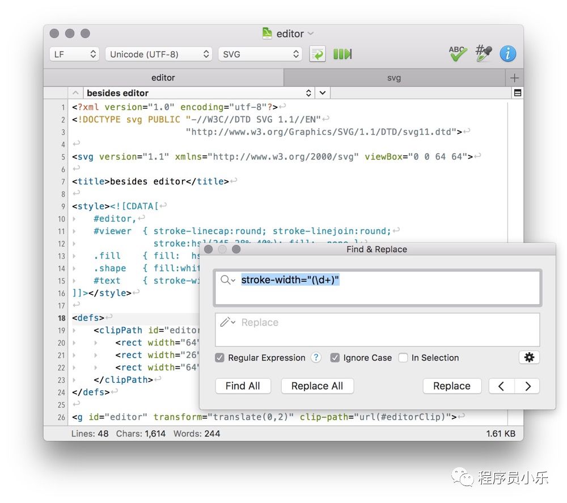567x503 pixels.
Task: Find next match arrow button
Action: coord(527,386)
